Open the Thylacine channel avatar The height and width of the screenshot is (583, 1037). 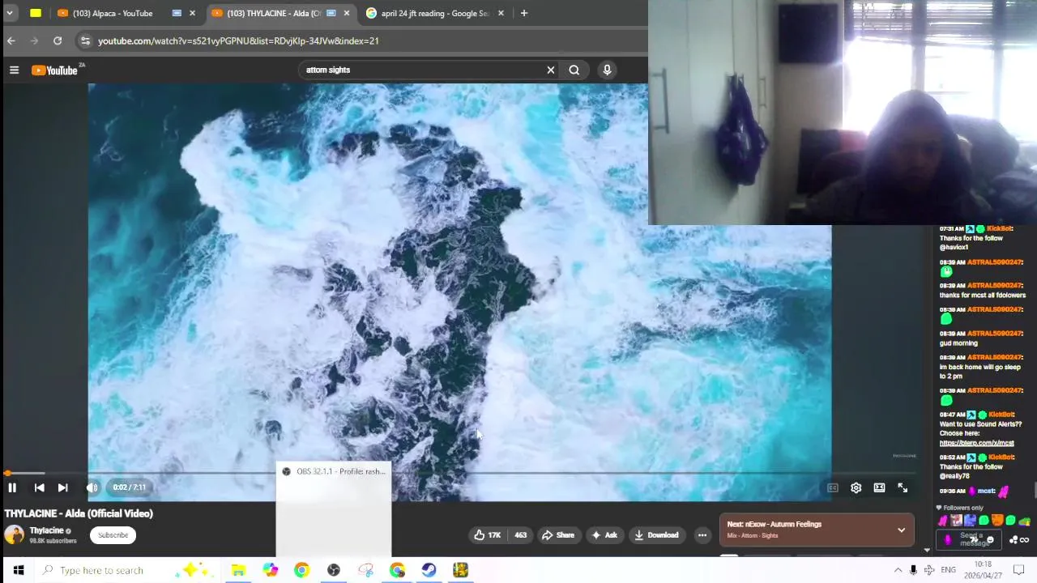14,534
